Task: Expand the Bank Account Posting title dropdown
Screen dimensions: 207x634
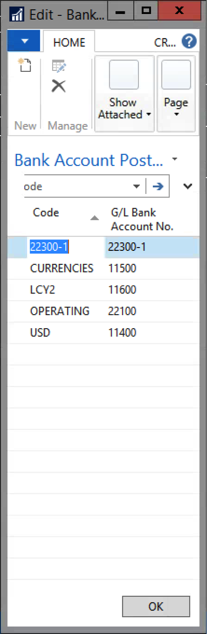Action: coord(175,159)
